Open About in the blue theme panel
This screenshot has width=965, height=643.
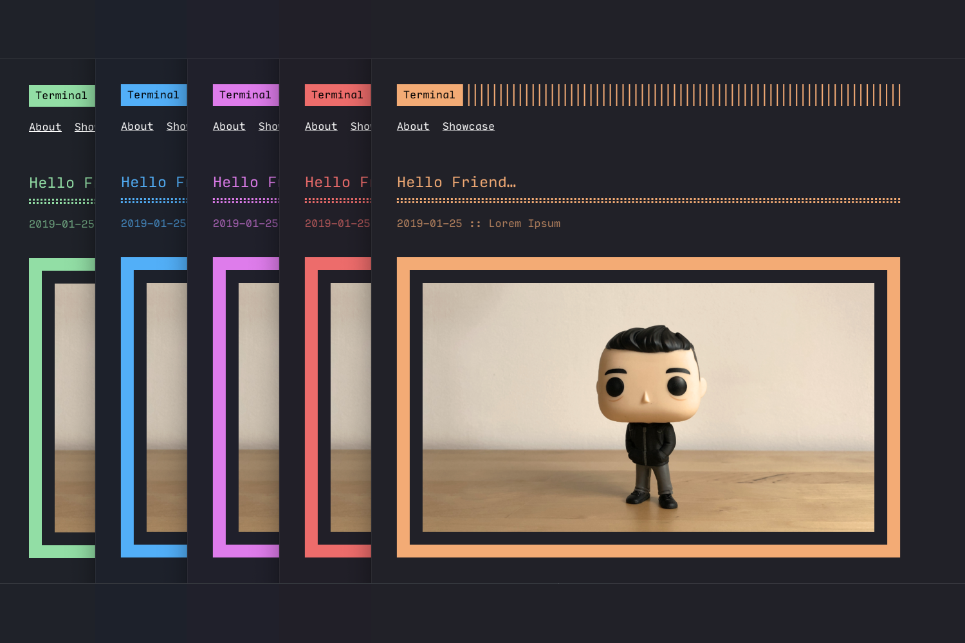click(x=137, y=127)
